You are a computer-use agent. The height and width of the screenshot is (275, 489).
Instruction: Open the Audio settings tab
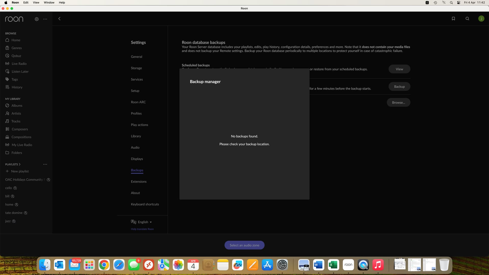tap(135, 147)
